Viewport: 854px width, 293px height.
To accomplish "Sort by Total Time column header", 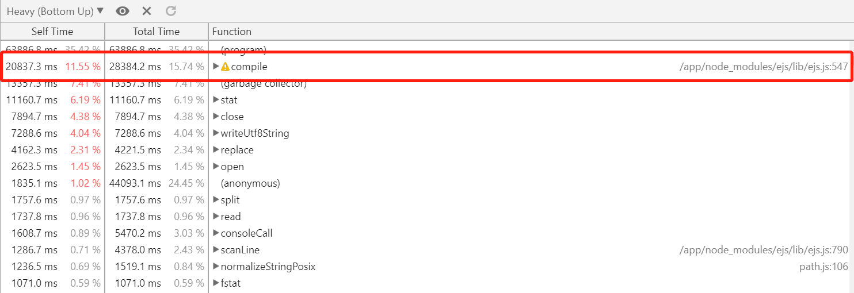I will point(156,32).
